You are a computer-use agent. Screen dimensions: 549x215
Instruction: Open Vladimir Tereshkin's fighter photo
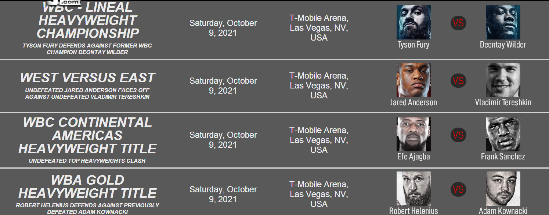(x=503, y=80)
